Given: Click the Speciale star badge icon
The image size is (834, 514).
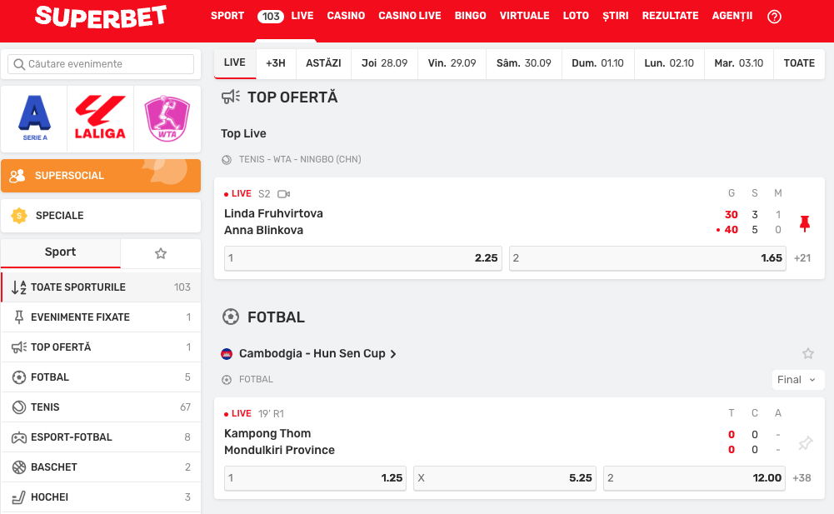Looking at the screenshot, I should click(x=19, y=216).
